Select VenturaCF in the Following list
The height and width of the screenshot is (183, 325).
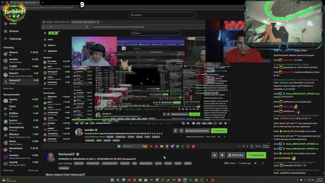[x=21, y=82]
